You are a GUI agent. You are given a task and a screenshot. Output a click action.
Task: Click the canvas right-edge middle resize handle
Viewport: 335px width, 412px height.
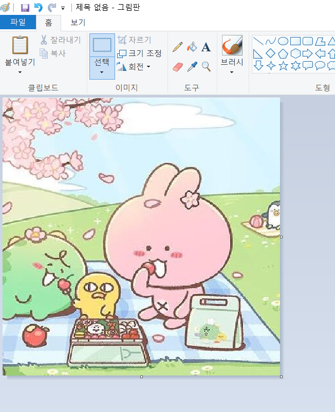click(282, 237)
